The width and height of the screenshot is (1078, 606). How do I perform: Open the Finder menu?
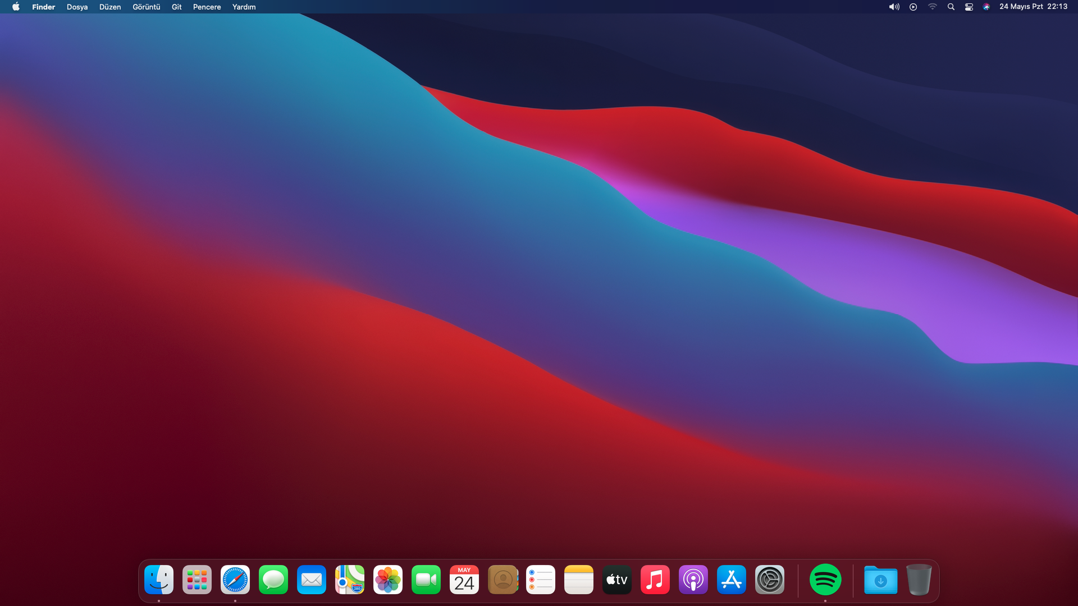click(43, 7)
